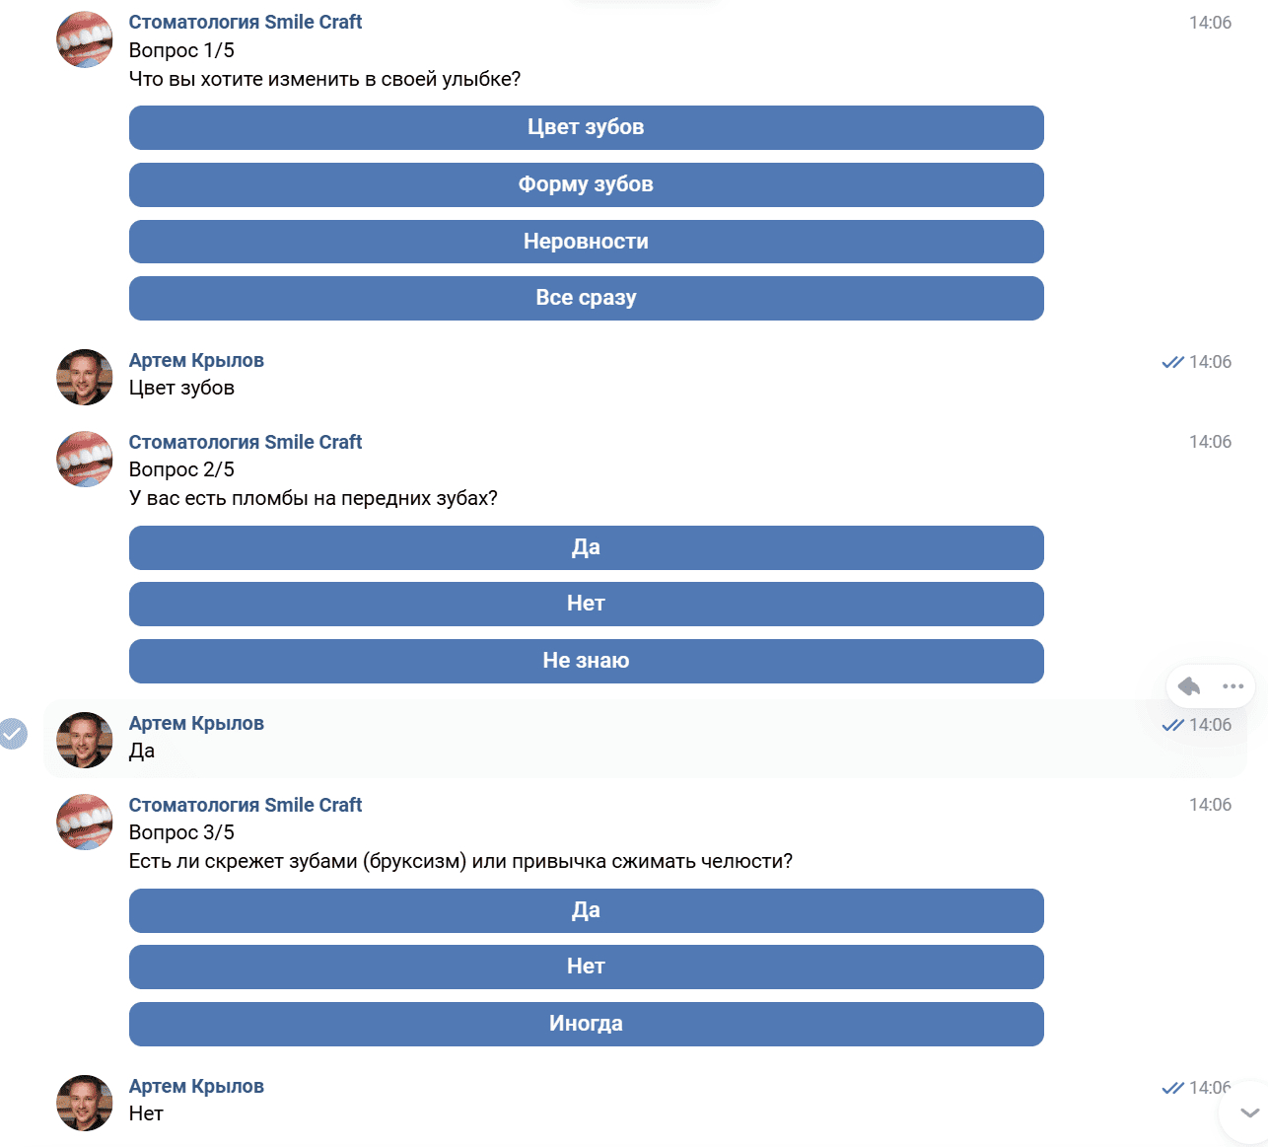Choose the "Форму зубов" option
This screenshot has width=1268, height=1147.
point(586,184)
